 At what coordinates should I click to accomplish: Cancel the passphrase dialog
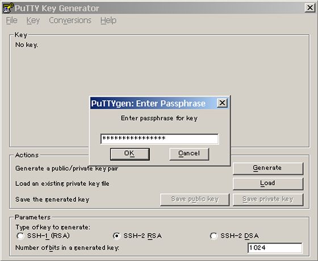coord(189,154)
